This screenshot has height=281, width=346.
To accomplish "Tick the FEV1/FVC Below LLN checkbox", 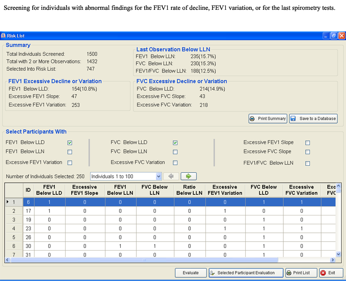I will pos(308,163).
